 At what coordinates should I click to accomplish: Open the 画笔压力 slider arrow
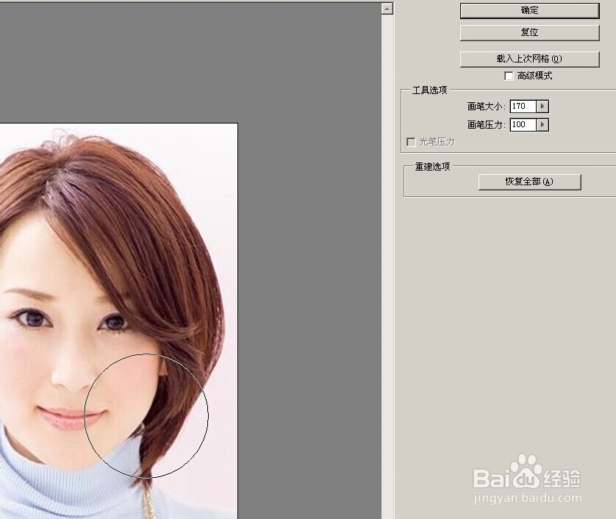click(542, 124)
